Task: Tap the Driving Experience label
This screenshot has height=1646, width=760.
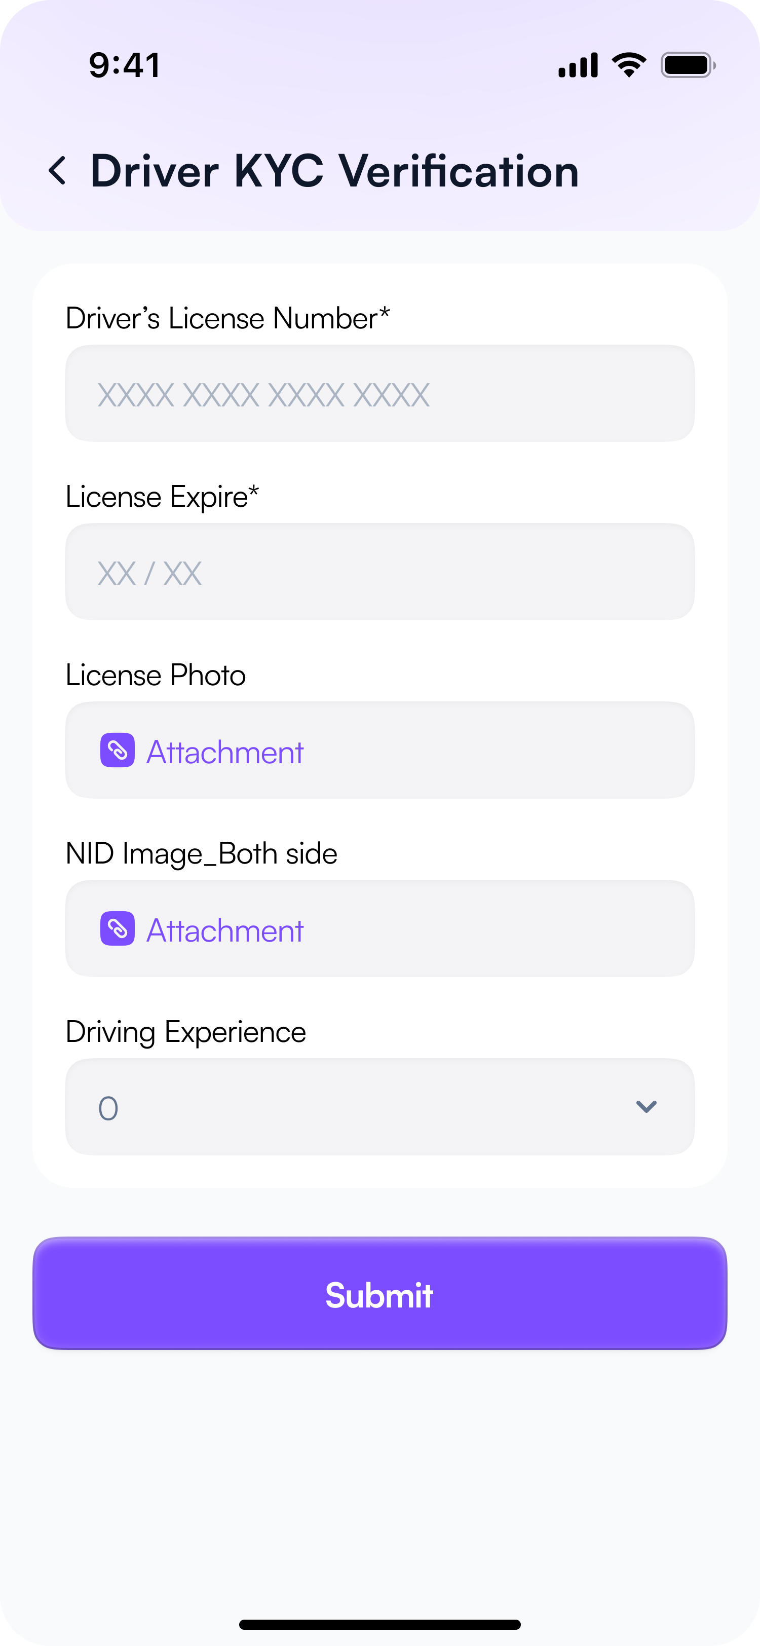Action: (x=186, y=1032)
